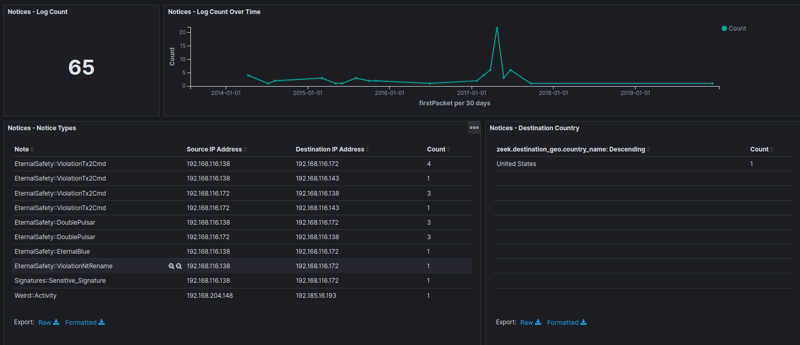This screenshot has width=800, height=345.
Task: Click the Raw download icon in the Destination Country panel
Action: [x=539, y=322]
